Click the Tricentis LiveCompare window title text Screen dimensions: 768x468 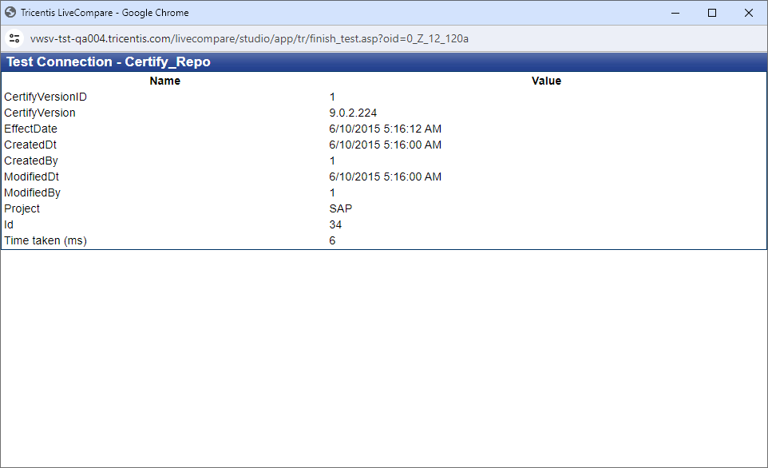tap(105, 13)
